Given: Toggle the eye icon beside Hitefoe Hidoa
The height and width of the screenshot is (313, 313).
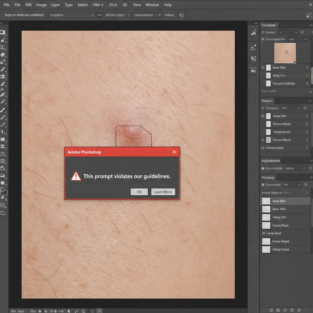Looking at the screenshot, I should pyautogui.click(x=263, y=148).
